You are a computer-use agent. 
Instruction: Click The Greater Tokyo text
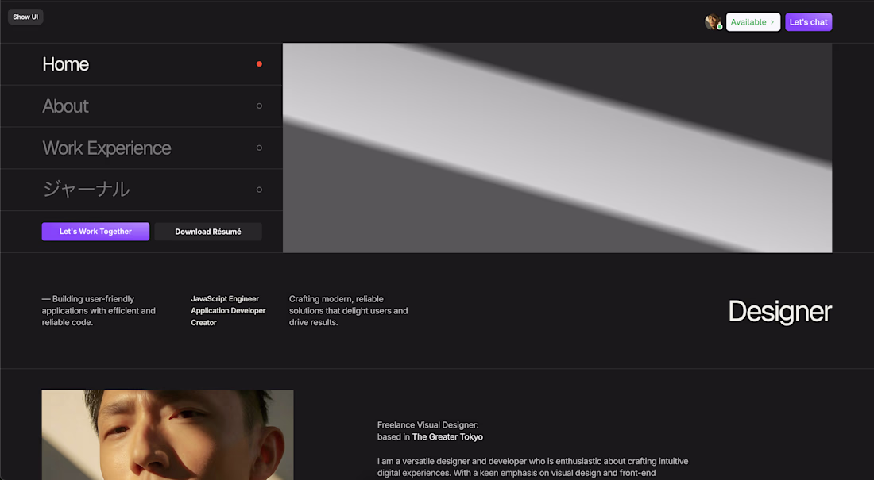[447, 437]
